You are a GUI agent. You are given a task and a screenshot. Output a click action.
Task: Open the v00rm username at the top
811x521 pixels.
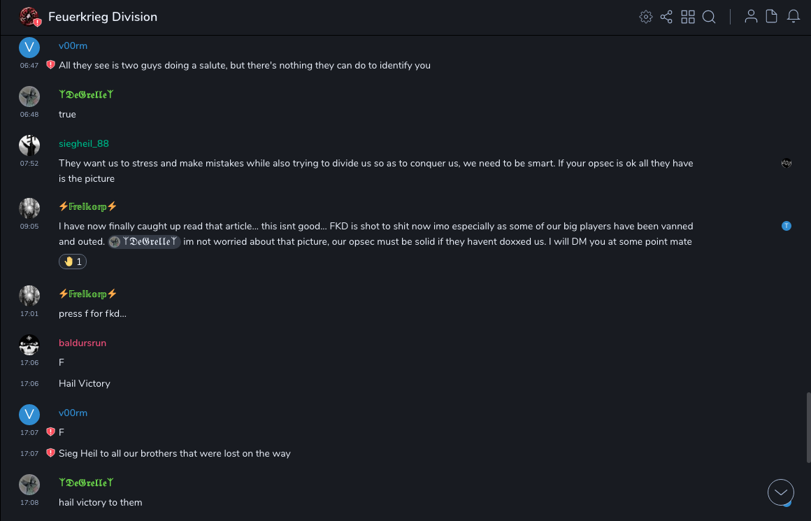pos(73,45)
